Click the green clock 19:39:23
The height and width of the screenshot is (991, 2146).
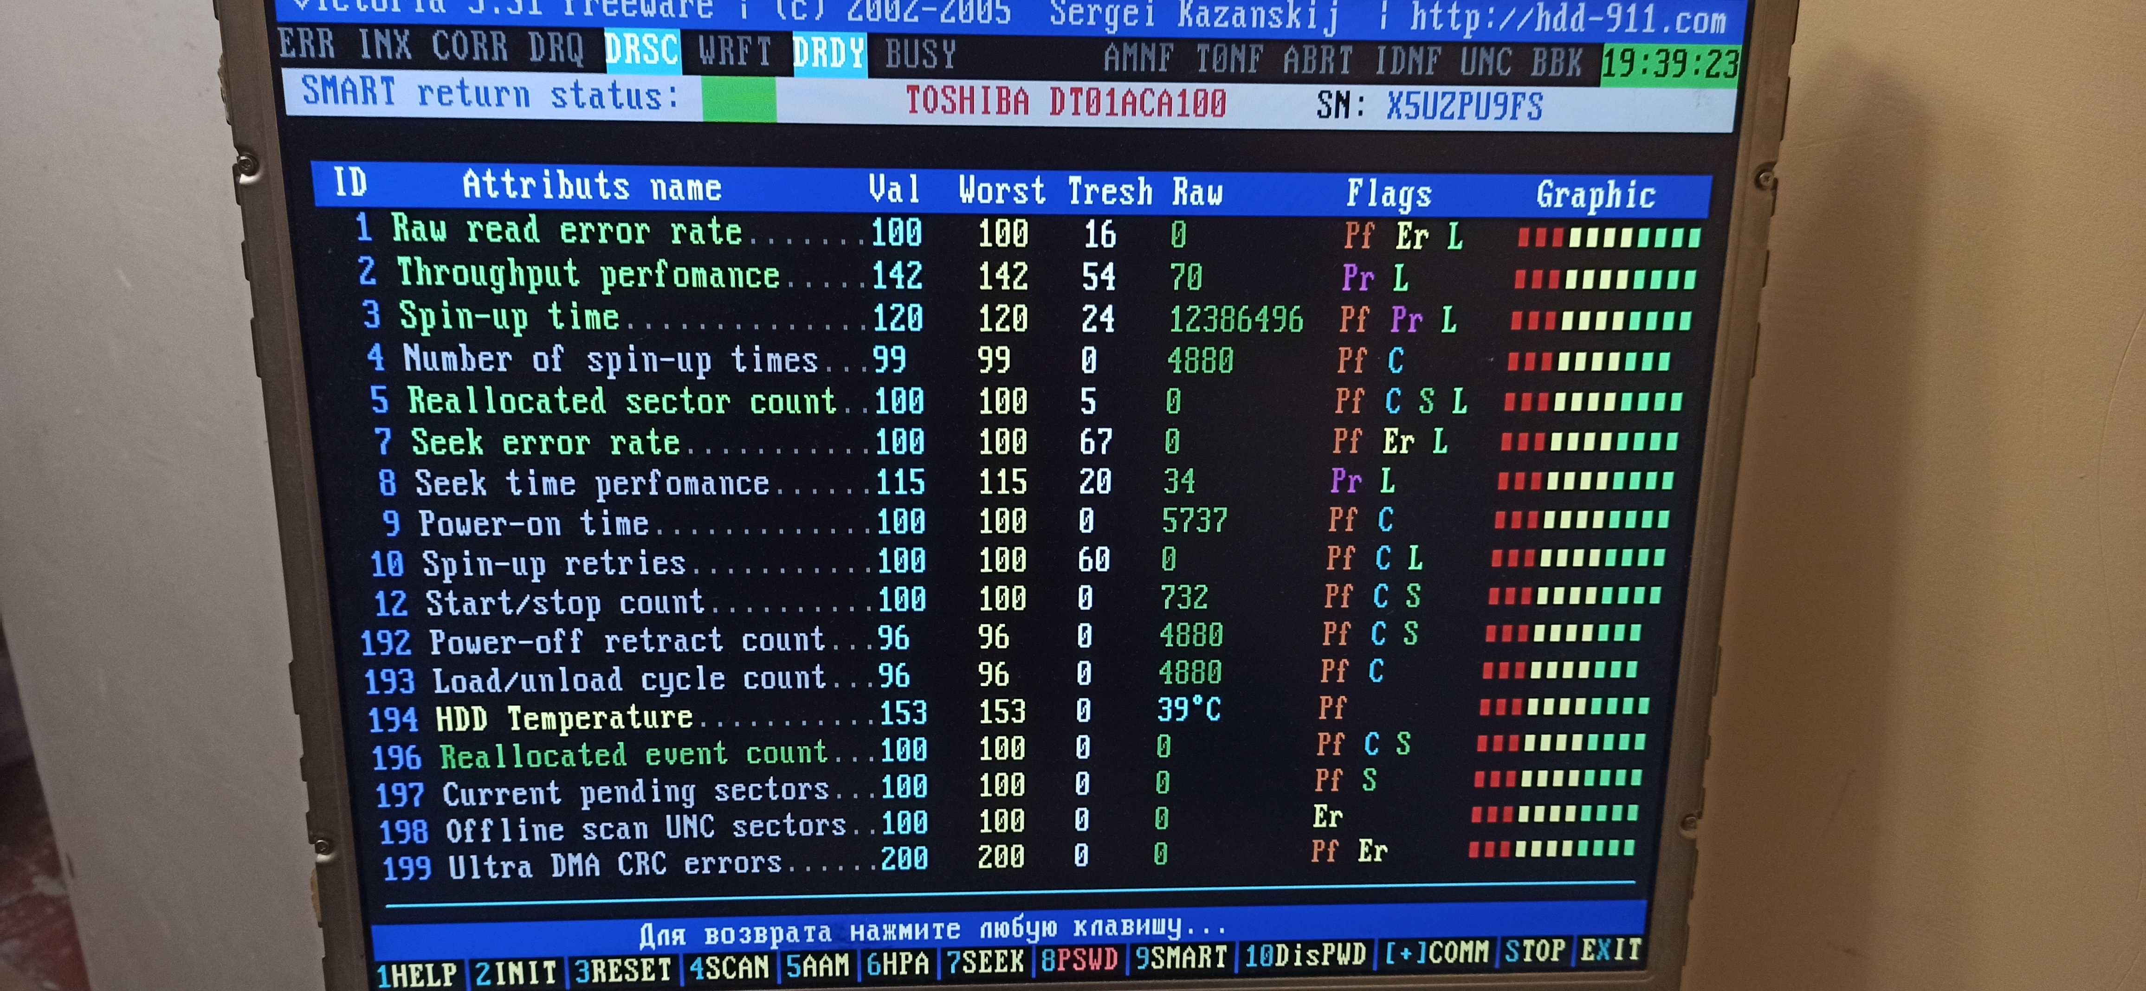coord(1670,64)
